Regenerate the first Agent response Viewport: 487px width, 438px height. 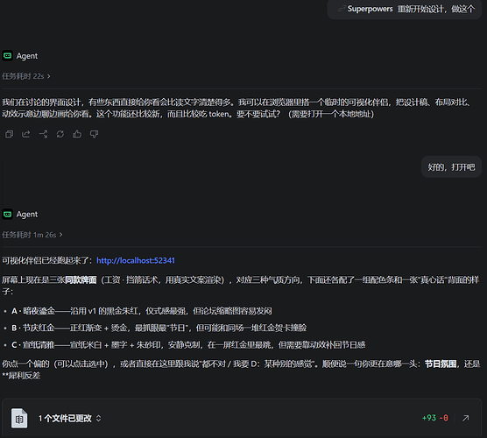60,134
